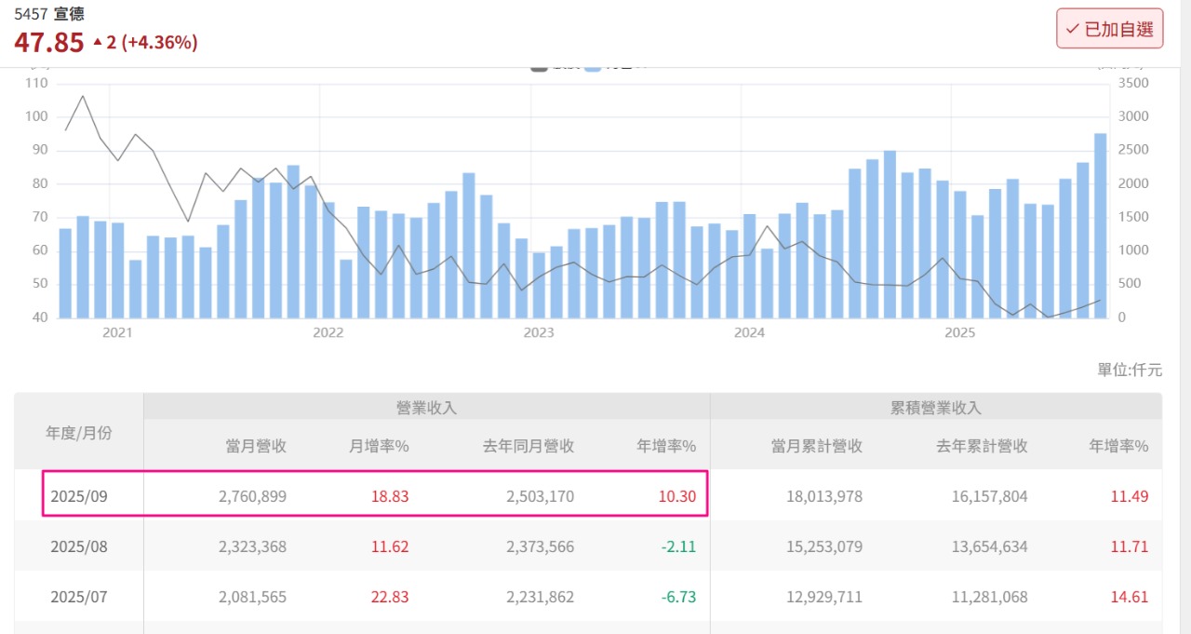Click the -6.73 yearly growth value
This screenshot has width=1191, height=634.
(678, 597)
